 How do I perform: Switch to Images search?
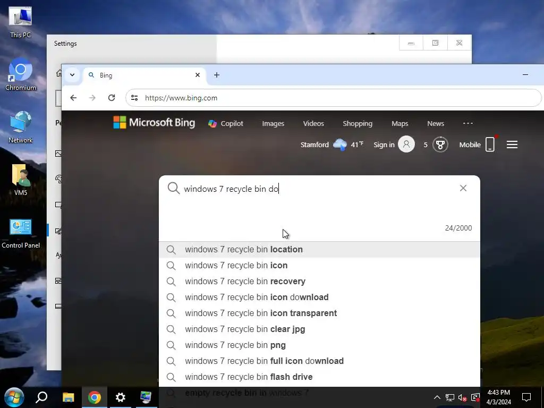coord(273,123)
